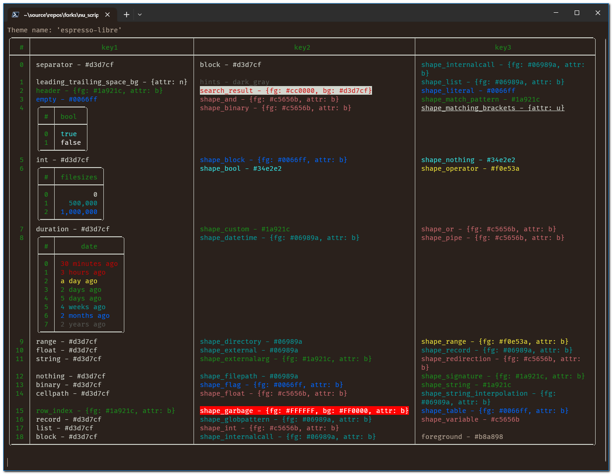The width and height of the screenshot is (612, 474).
Task: Click '2 months ago' date row
Action: pos(85,316)
